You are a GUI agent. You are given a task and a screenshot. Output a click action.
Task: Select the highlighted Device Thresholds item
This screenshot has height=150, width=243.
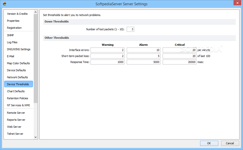pos(19,84)
